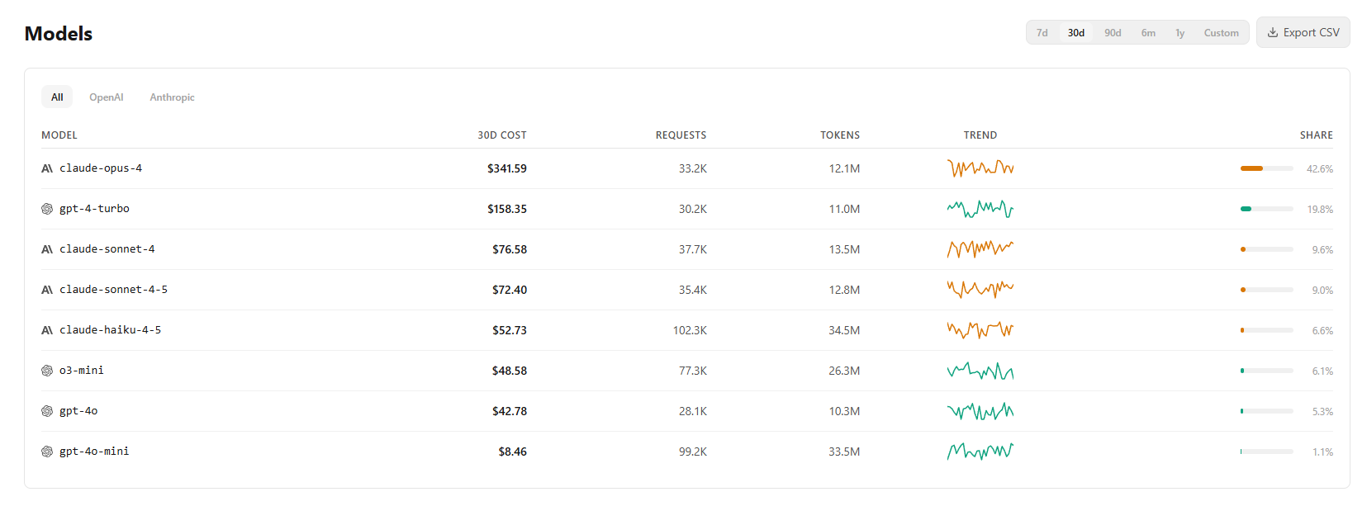The width and height of the screenshot is (1367, 506).
Task: Open the Custom date range picker
Action: pos(1221,32)
